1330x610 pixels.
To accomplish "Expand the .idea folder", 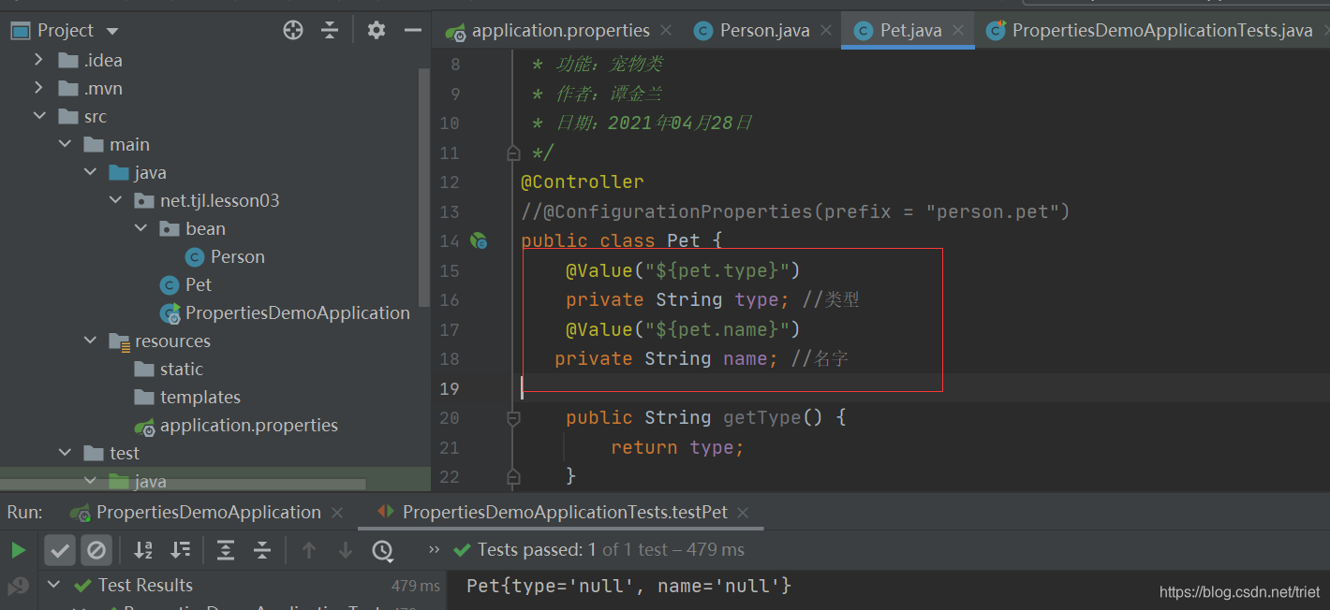I will pos(38,60).
